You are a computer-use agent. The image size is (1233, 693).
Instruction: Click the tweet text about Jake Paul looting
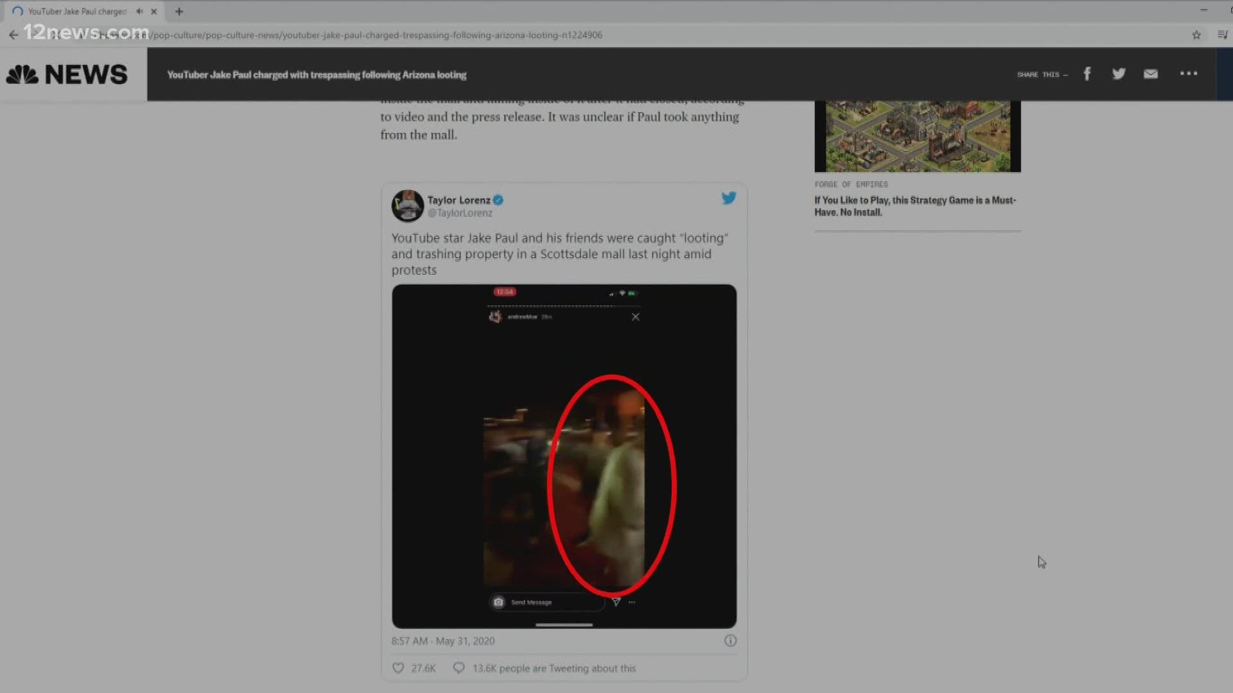pyautogui.click(x=560, y=254)
